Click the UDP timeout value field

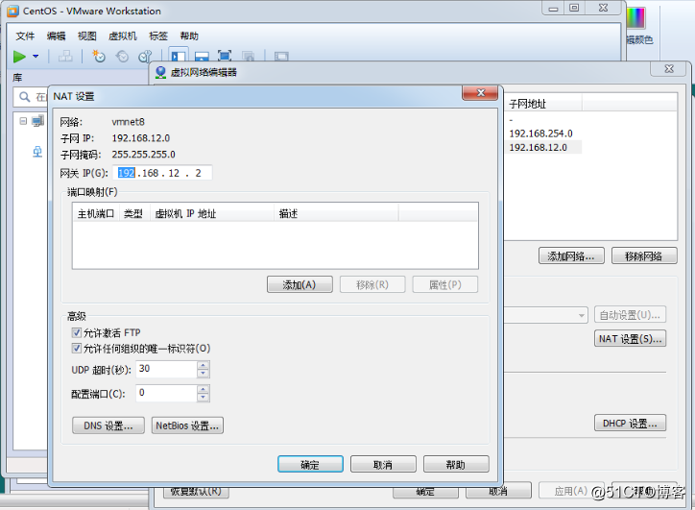167,369
